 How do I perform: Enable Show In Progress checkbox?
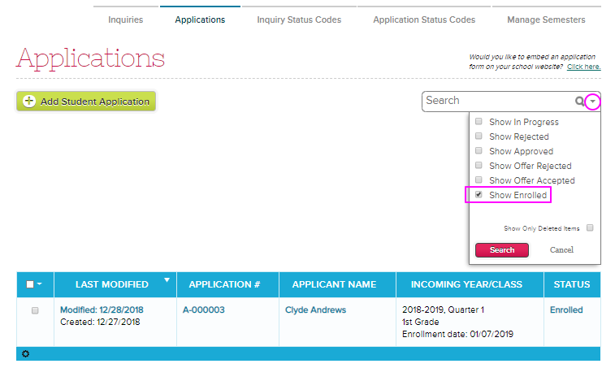coord(479,121)
